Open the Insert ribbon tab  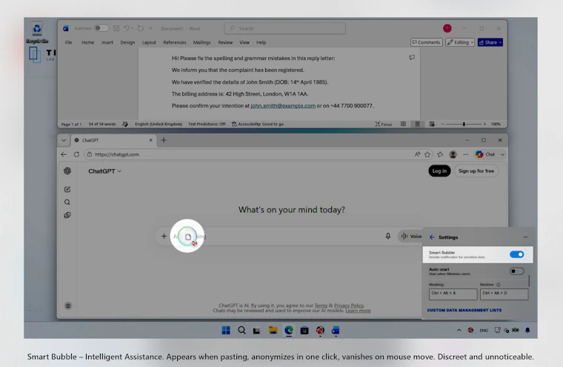point(107,42)
